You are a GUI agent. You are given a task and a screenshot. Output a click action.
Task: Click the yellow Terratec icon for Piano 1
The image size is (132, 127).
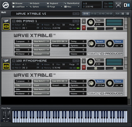point(6,27)
